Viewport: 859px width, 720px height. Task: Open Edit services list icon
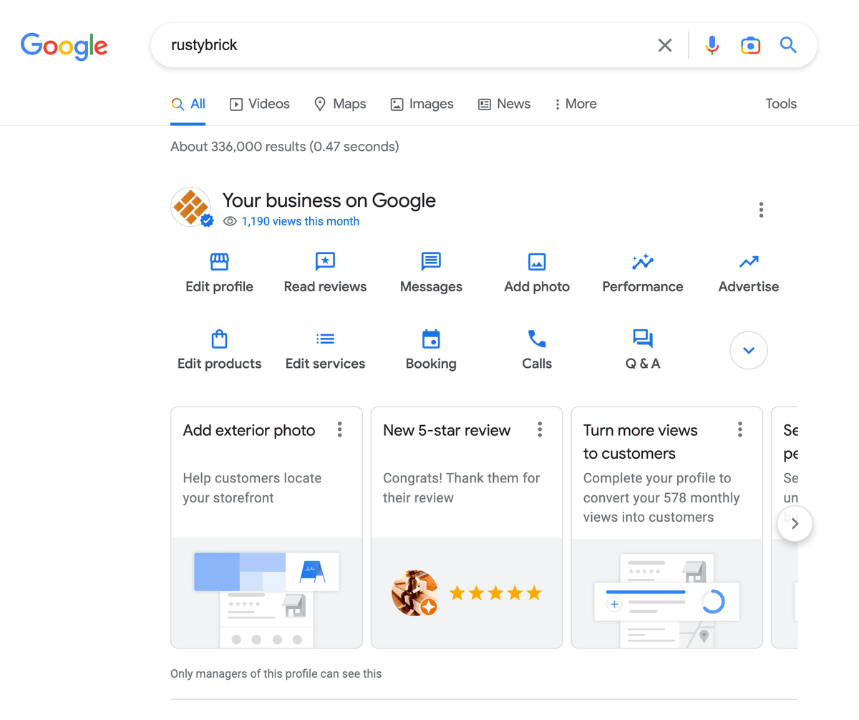(325, 339)
